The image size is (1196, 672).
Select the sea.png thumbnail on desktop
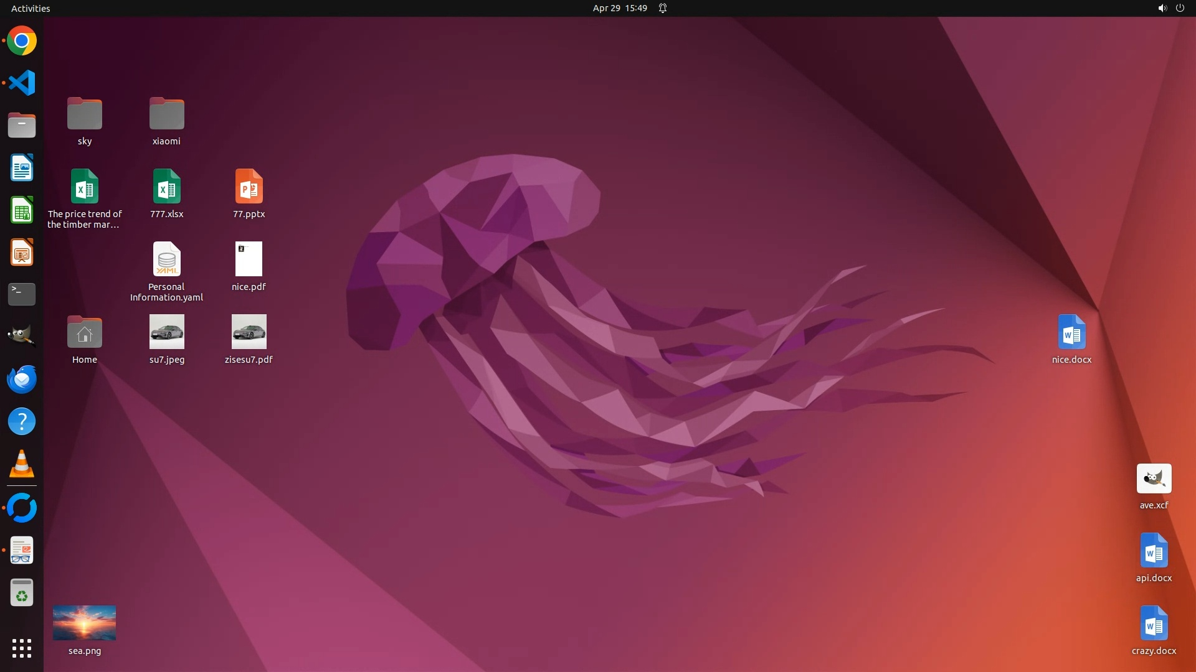pos(84,623)
